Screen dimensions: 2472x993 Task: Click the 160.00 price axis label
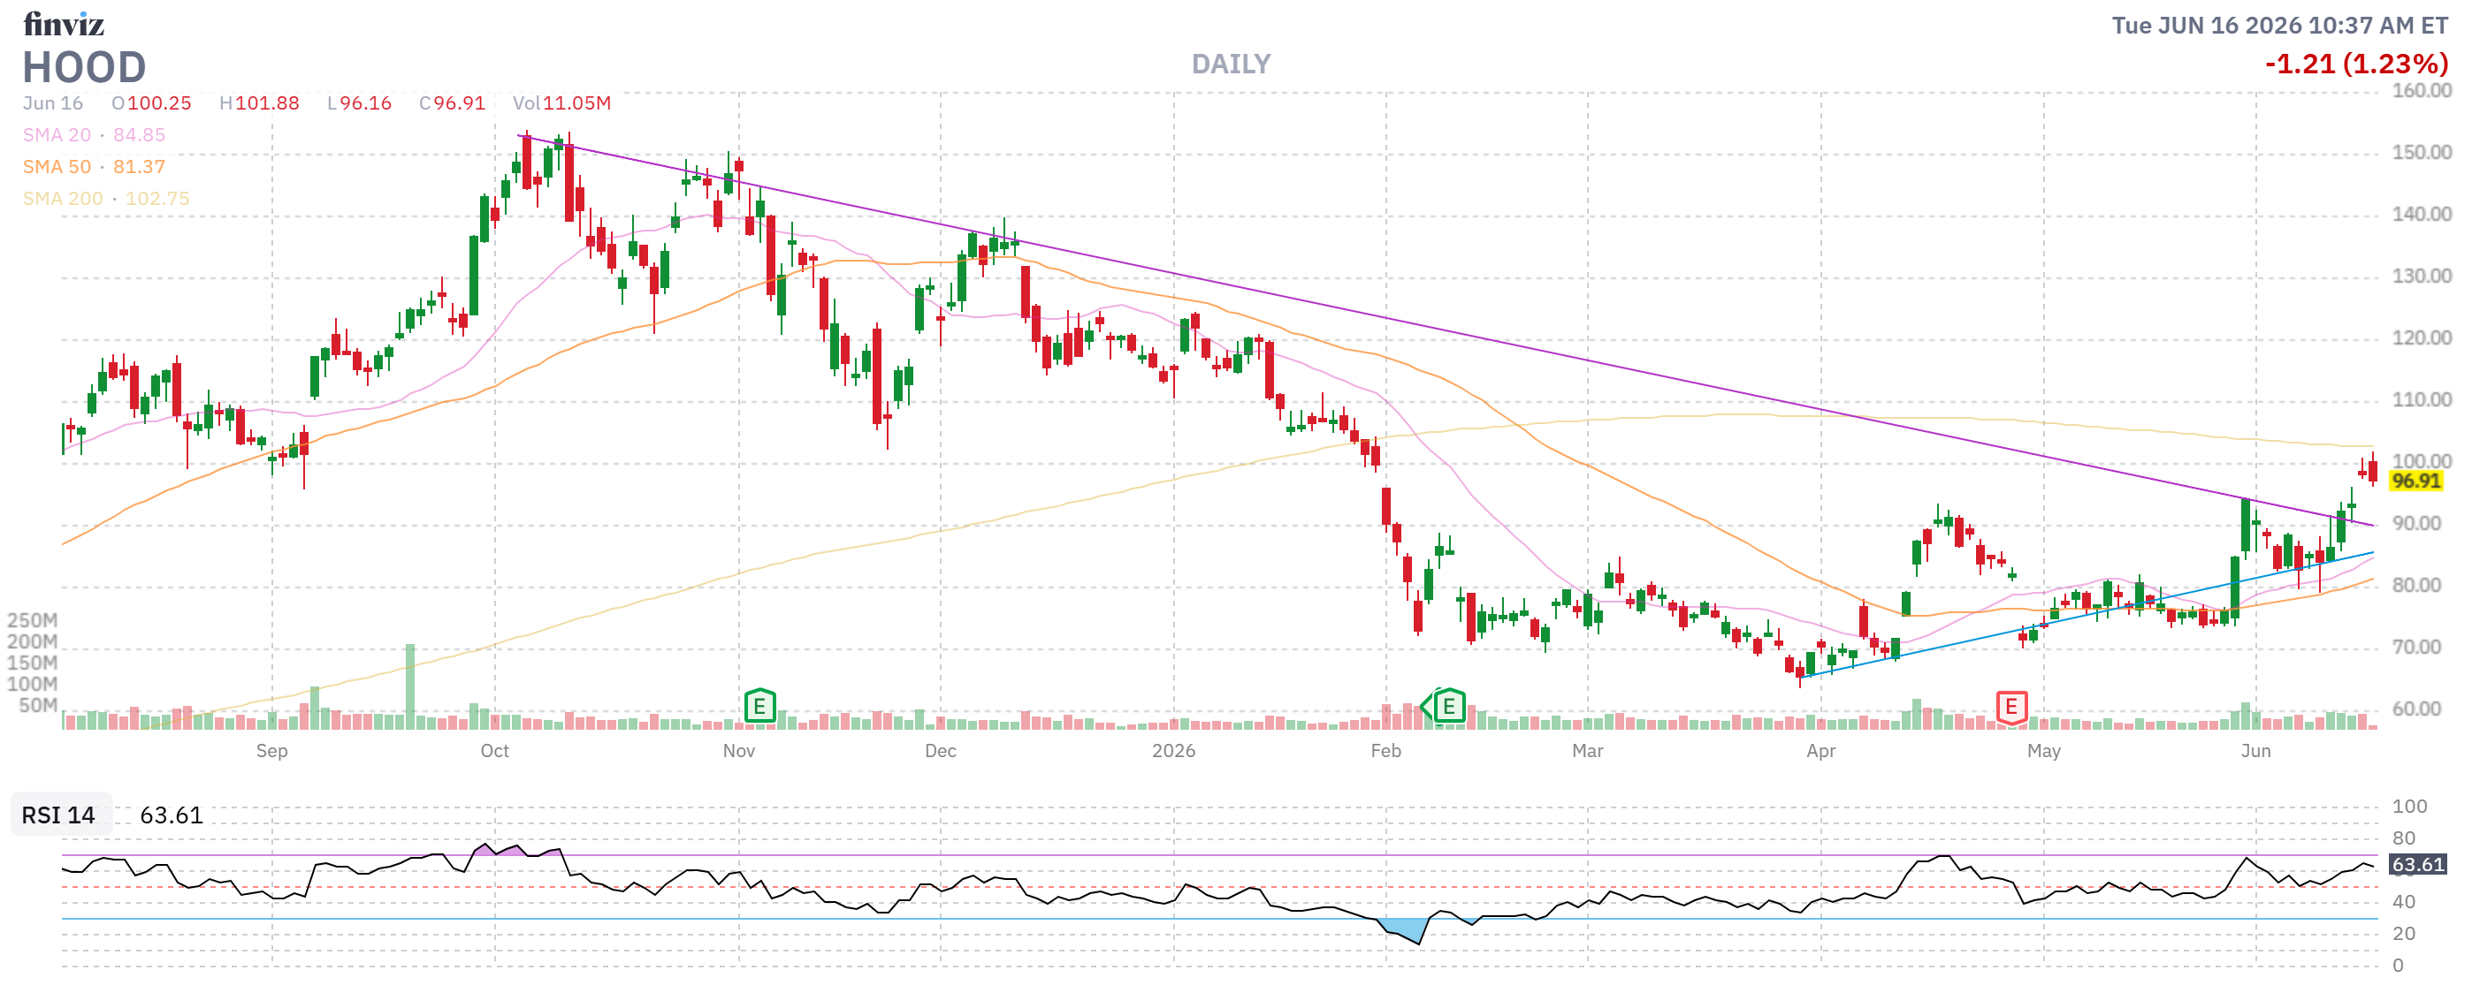[2421, 91]
